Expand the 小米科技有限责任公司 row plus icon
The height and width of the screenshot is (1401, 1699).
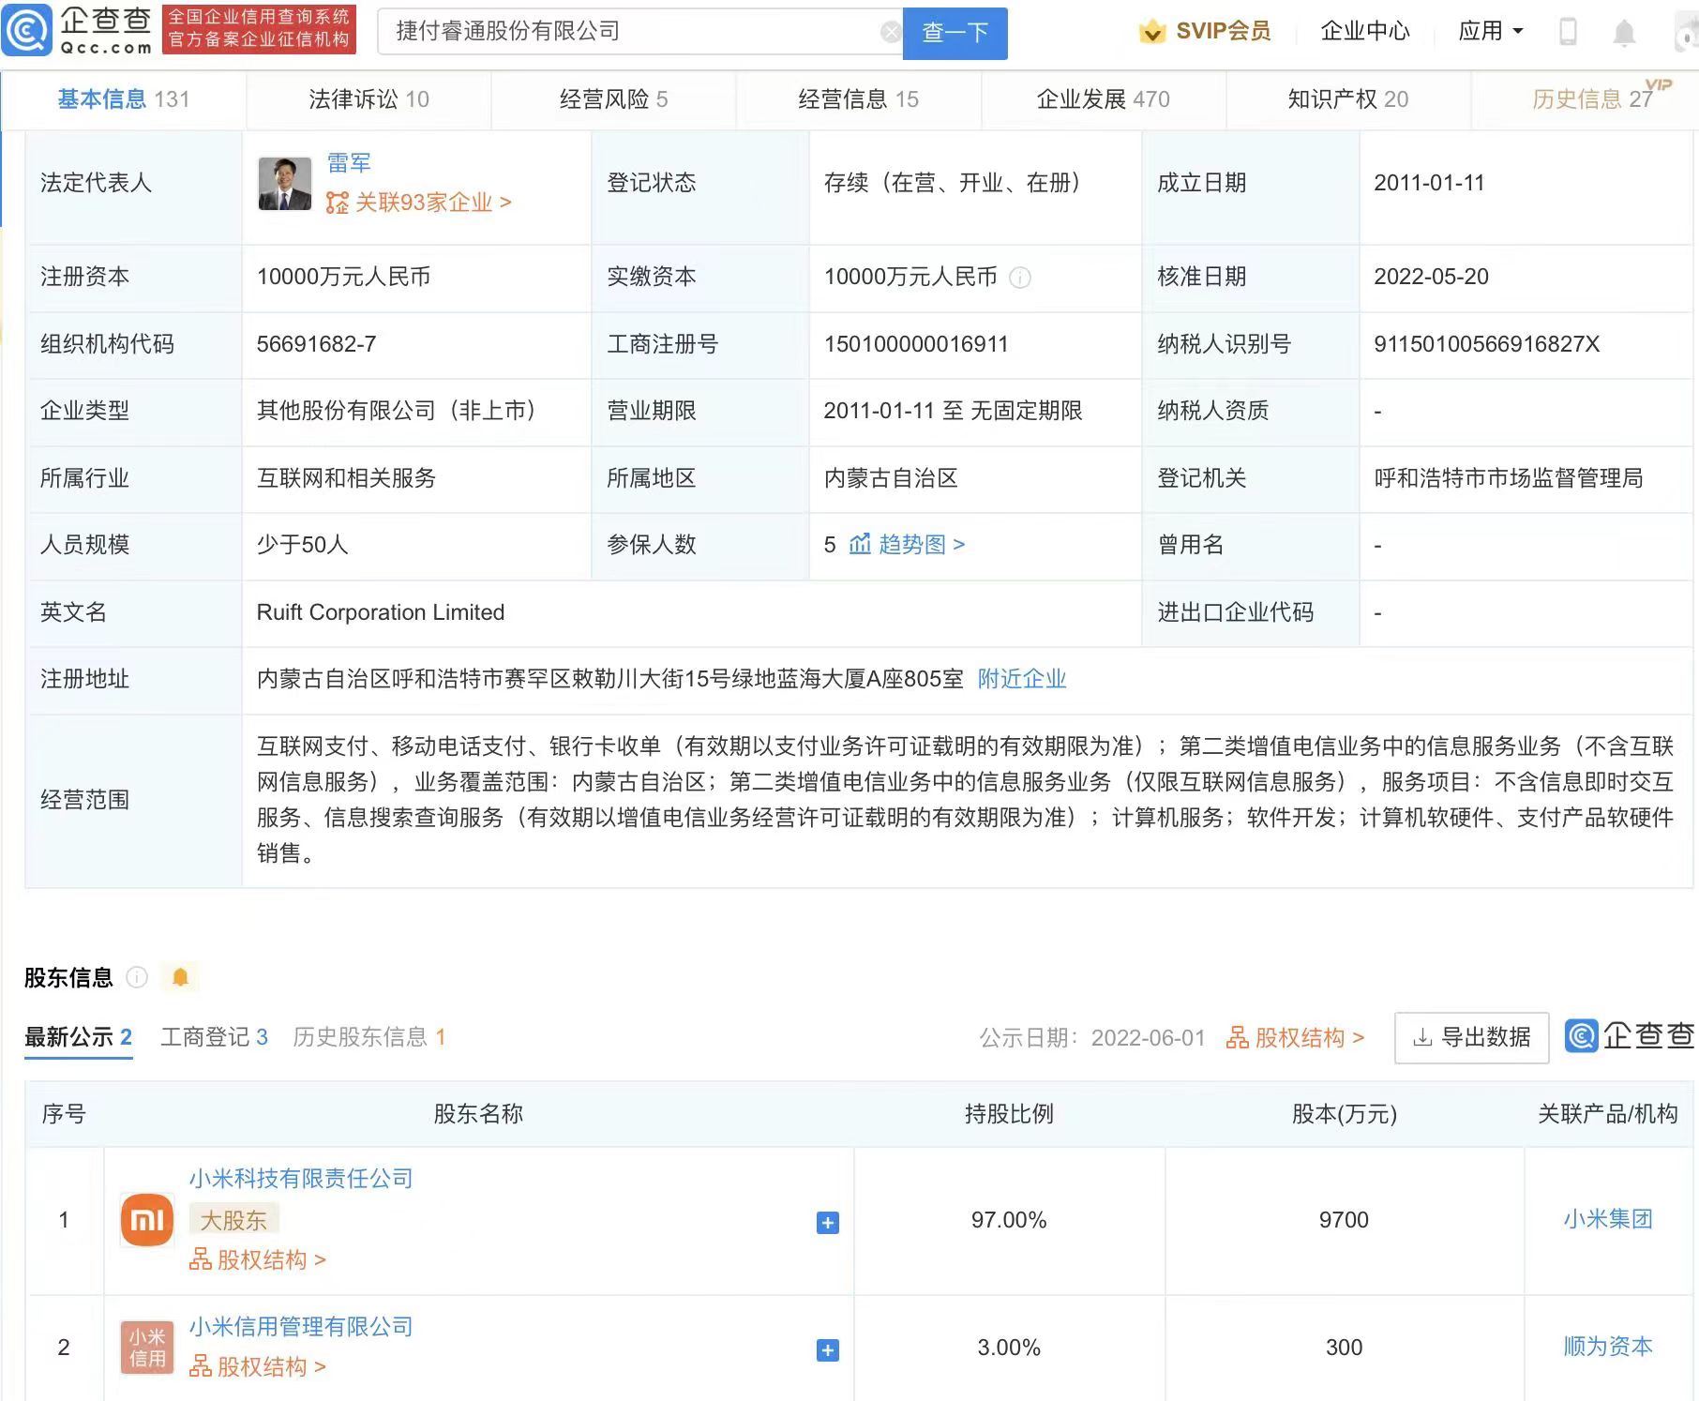(827, 1223)
